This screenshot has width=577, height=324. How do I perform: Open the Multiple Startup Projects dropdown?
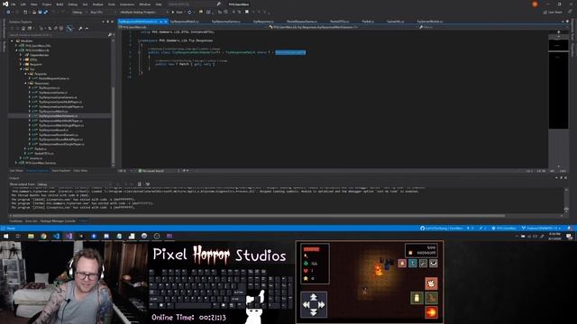click(143, 12)
